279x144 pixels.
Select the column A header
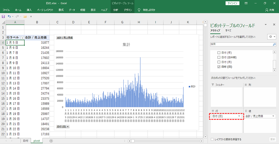point(15,22)
